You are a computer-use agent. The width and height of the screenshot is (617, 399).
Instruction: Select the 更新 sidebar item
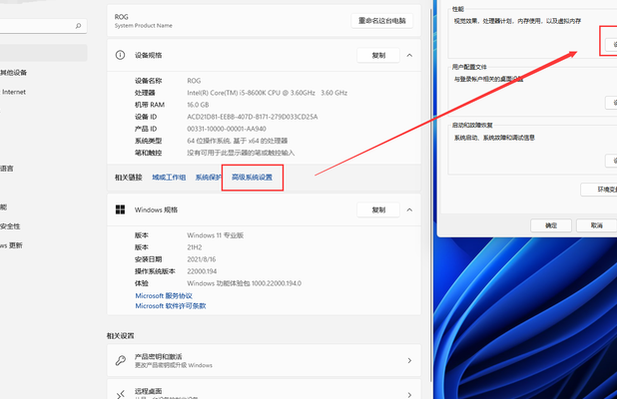pyautogui.click(x=11, y=245)
